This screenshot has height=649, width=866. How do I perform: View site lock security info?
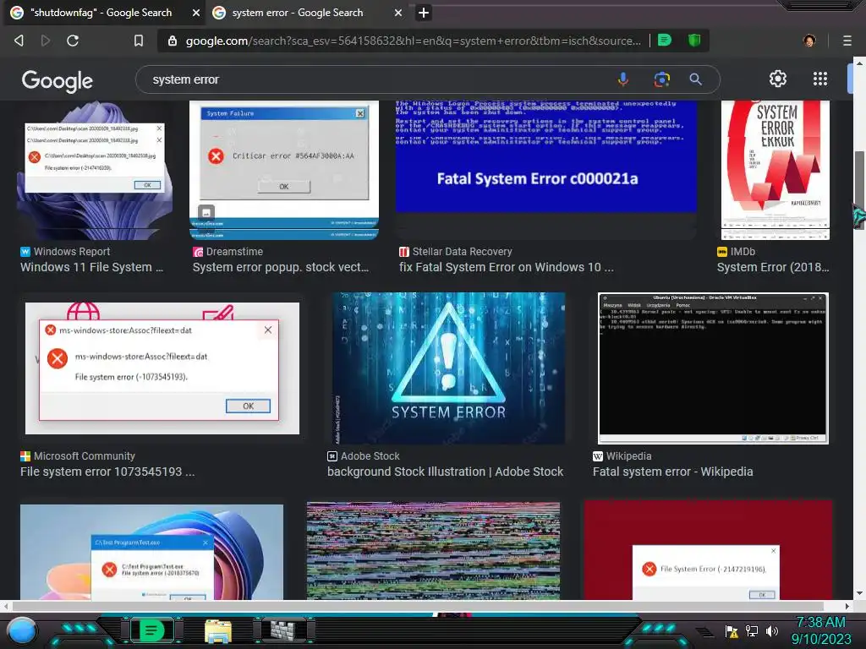[173, 41]
